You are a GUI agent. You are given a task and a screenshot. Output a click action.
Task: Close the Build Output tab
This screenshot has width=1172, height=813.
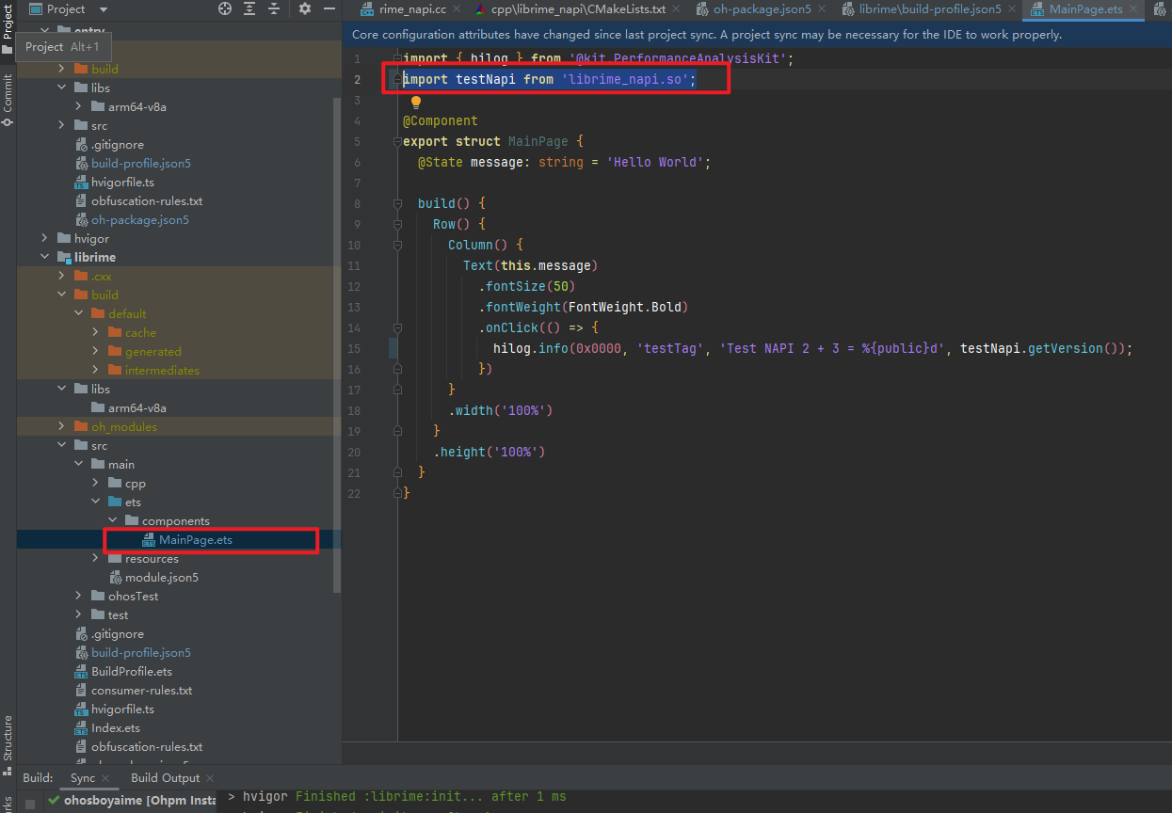pos(210,778)
